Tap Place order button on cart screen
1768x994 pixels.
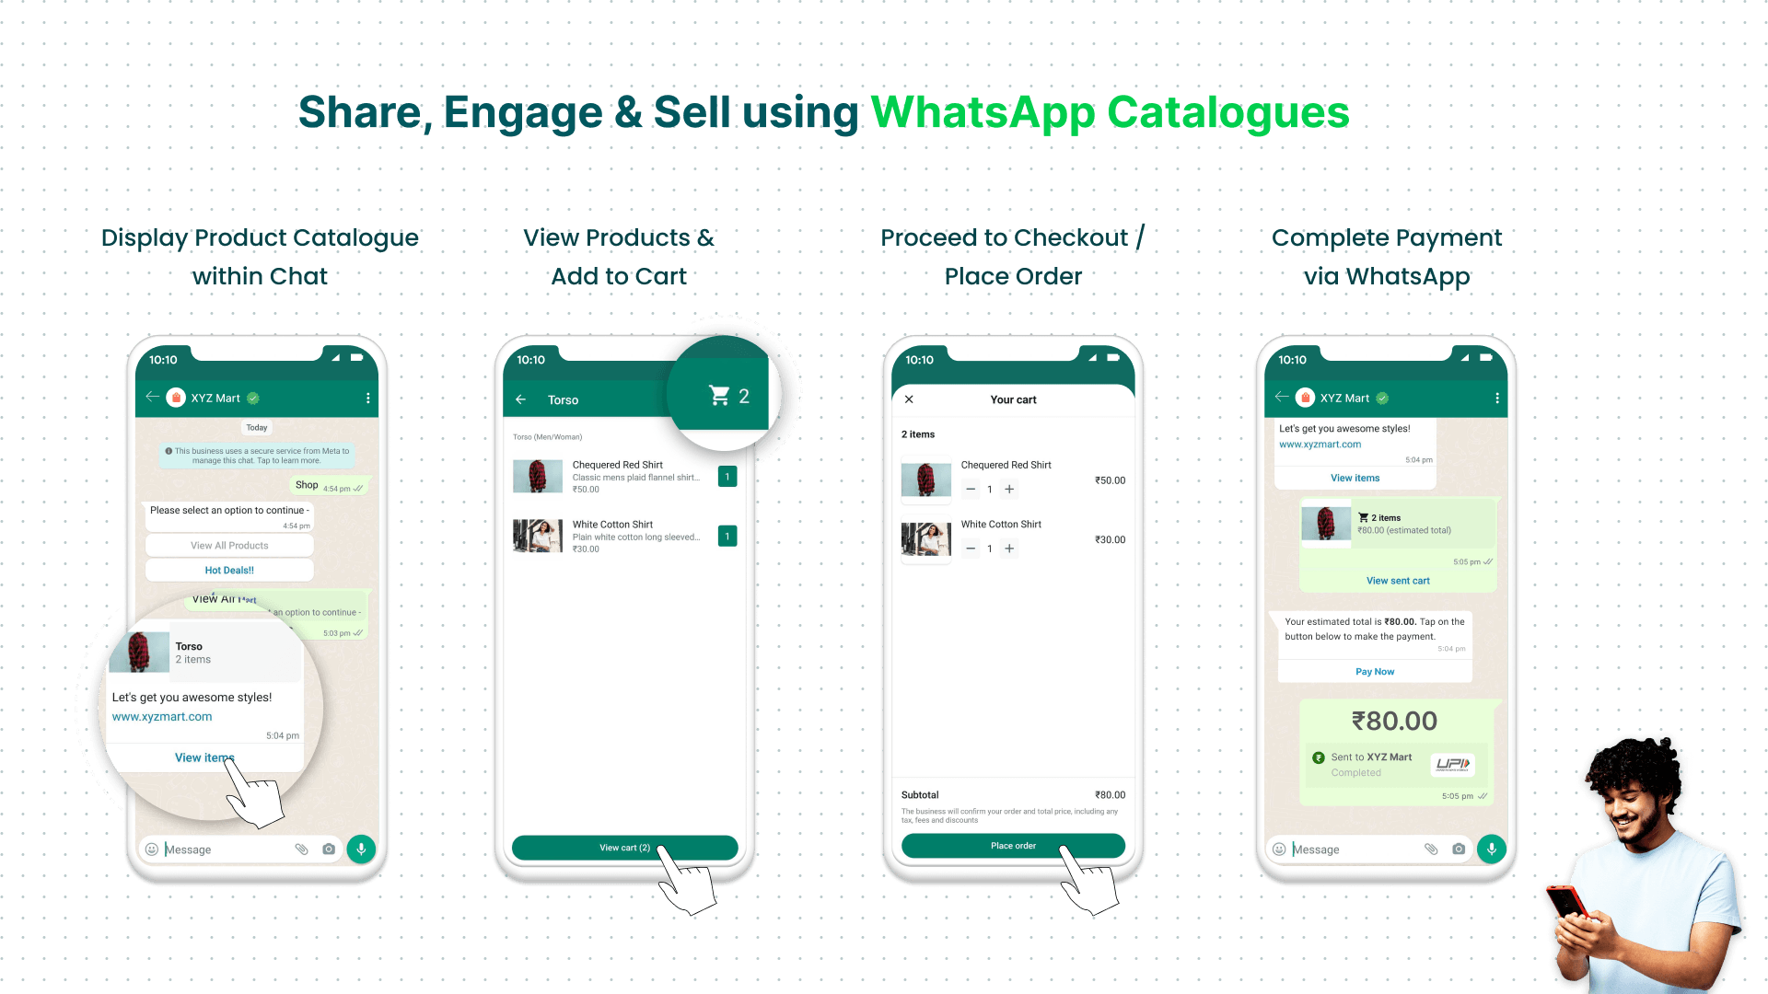coord(1013,846)
